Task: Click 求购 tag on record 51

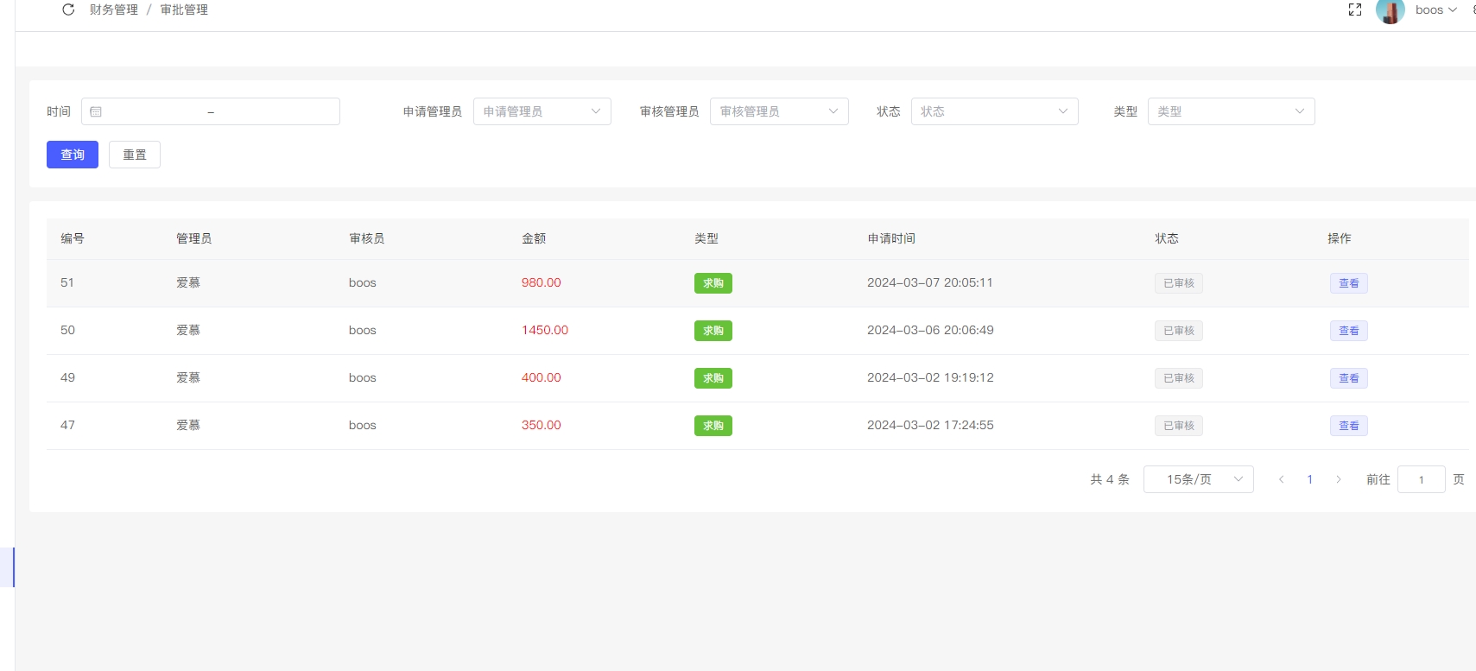Action: [713, 283]
